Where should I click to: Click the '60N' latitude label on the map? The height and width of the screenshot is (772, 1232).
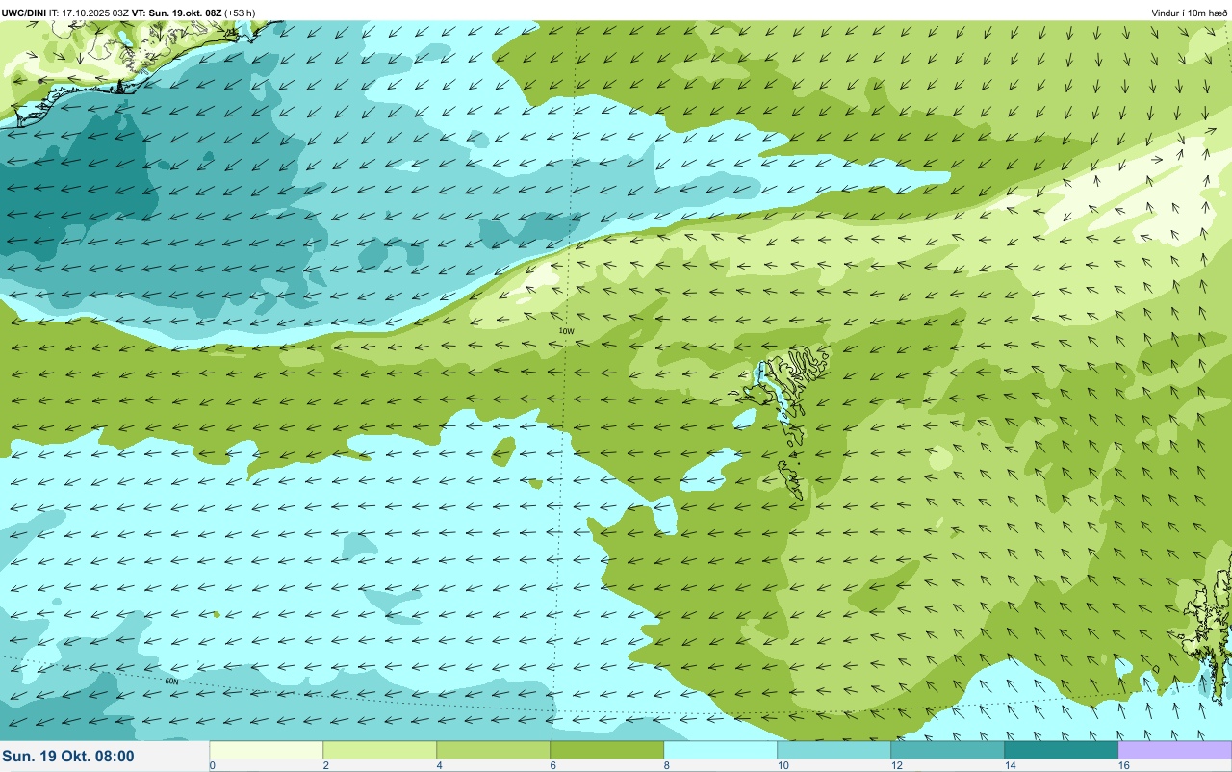tap(171, 681)
